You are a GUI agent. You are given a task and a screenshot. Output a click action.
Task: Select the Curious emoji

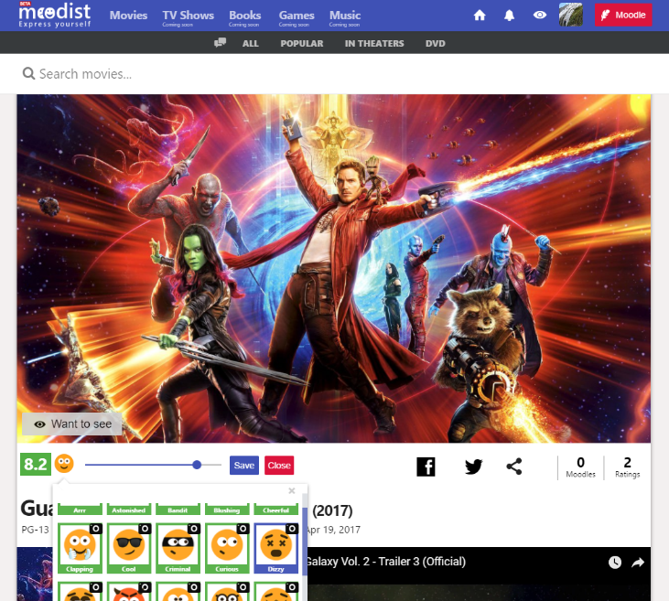click(227, 548)
